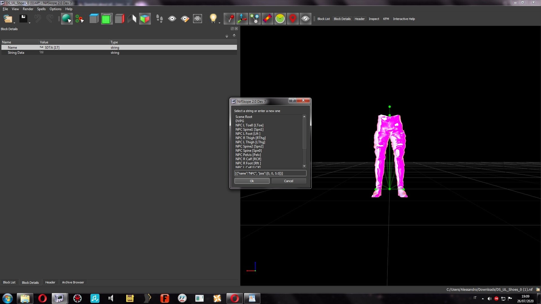Switch to top view cube
Screen dimensions: 541x304
94,19
